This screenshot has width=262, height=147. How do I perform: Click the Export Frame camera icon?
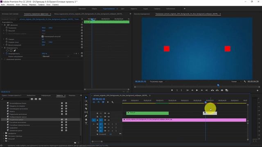pyautogui.click(x=222, y=90)
